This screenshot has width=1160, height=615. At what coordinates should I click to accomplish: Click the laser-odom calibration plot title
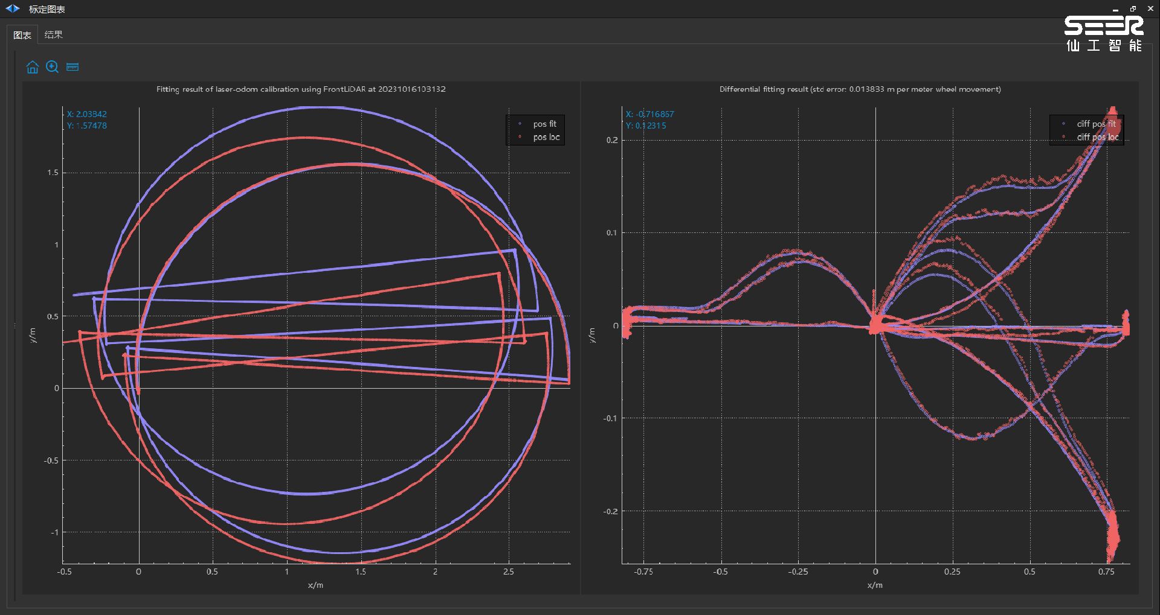tap(301, 89)
